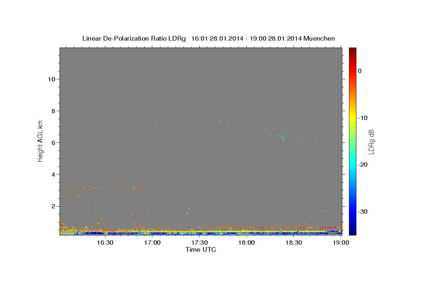Click the 17:30 time tick label

200,243
